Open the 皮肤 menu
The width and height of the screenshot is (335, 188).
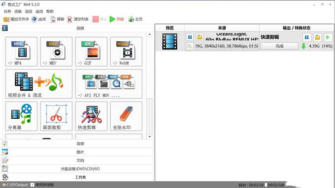(18, 11)
